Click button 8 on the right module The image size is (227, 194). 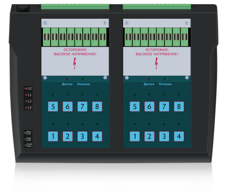[179, 106]
